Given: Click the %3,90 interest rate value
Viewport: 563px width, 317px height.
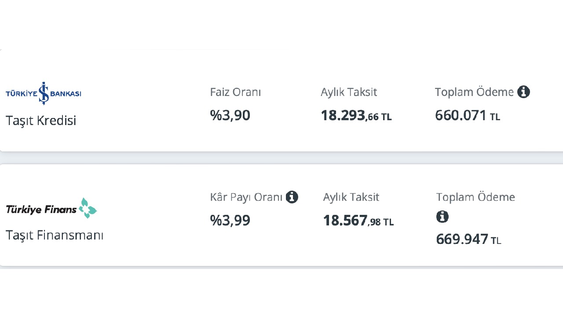Looking at the screenshot, I should (x=230, y=115).
